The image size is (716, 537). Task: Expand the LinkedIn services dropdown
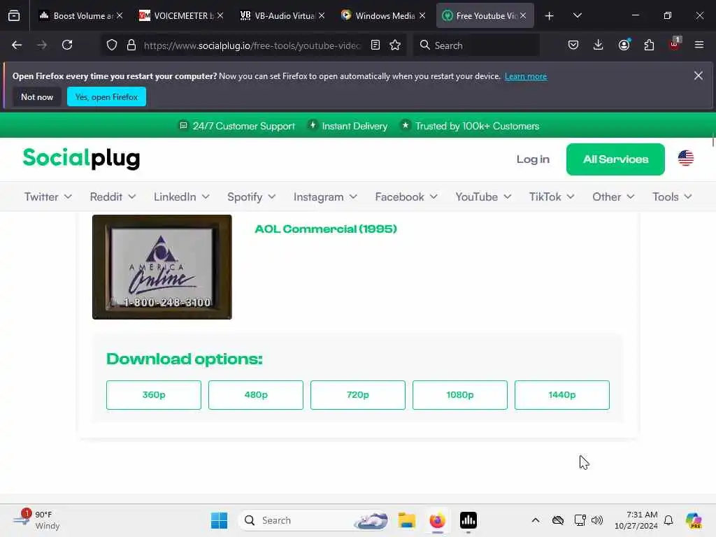181,196
